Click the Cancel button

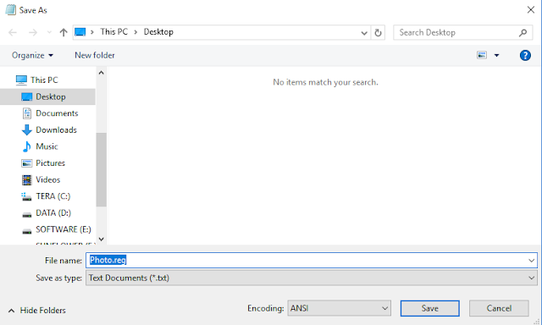499,308
